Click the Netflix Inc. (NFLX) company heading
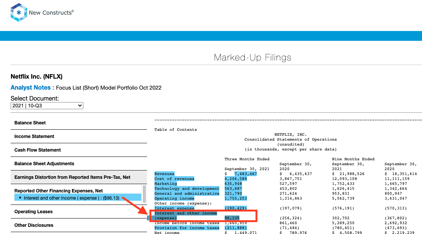This screenshot has height=234, width=422. (x=37, y=77)
